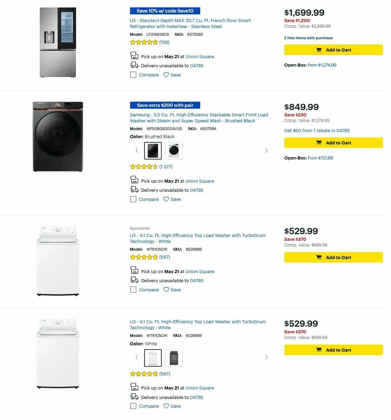Select the White color swatch for the Samsung washer

[173, 150]
